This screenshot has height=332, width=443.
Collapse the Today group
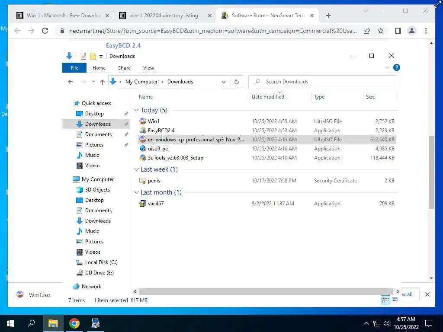pyautogui.click(x=136, y=110)
